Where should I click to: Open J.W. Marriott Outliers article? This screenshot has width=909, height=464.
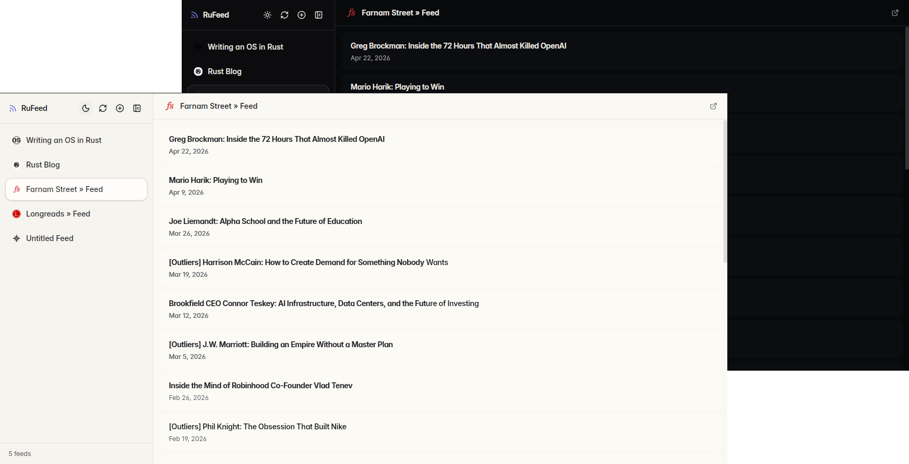[440, 350]
